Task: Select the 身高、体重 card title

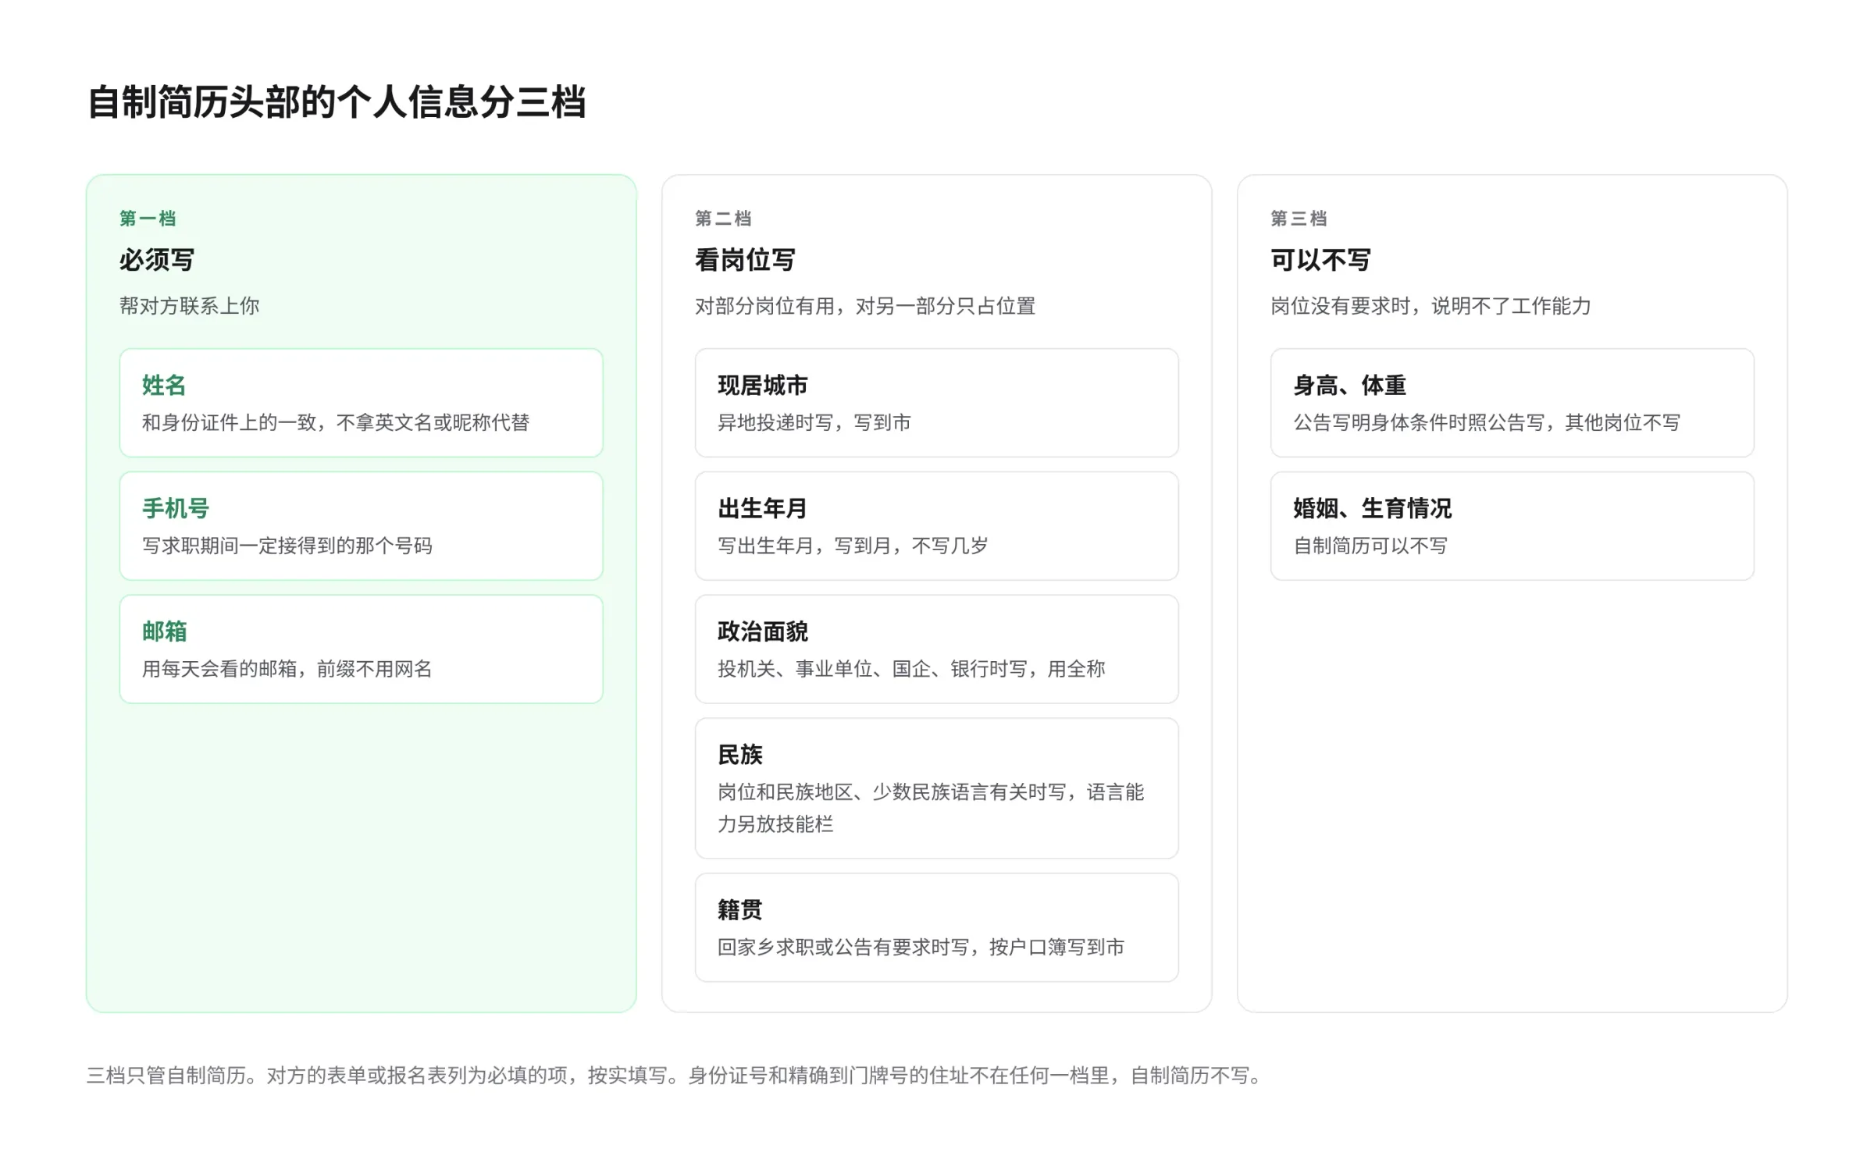Action: pyautogui.click(x=1350, y=385)
